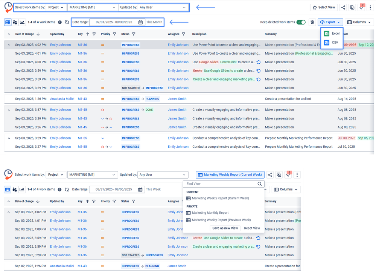Click Prepare Monthly Marketing Performance Report at 3:27 PM
The width and height of the screenshot is (376, 271).
click(x=298, y=147)
